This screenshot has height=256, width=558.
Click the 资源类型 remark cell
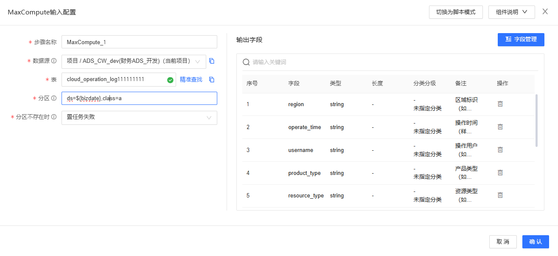pyautogui.click(x=466, y=195)
